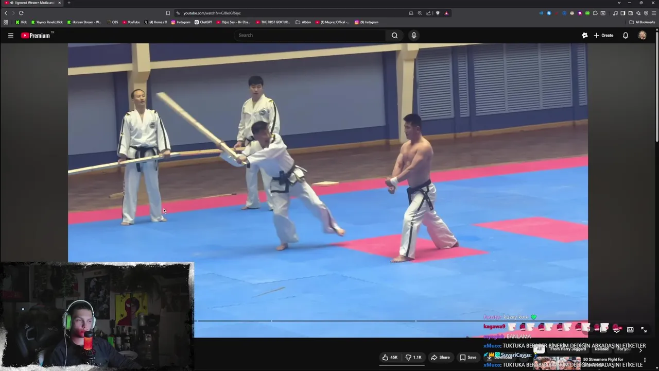Click the address bar URL
This screenshot has width=659, height=371.
212,13
